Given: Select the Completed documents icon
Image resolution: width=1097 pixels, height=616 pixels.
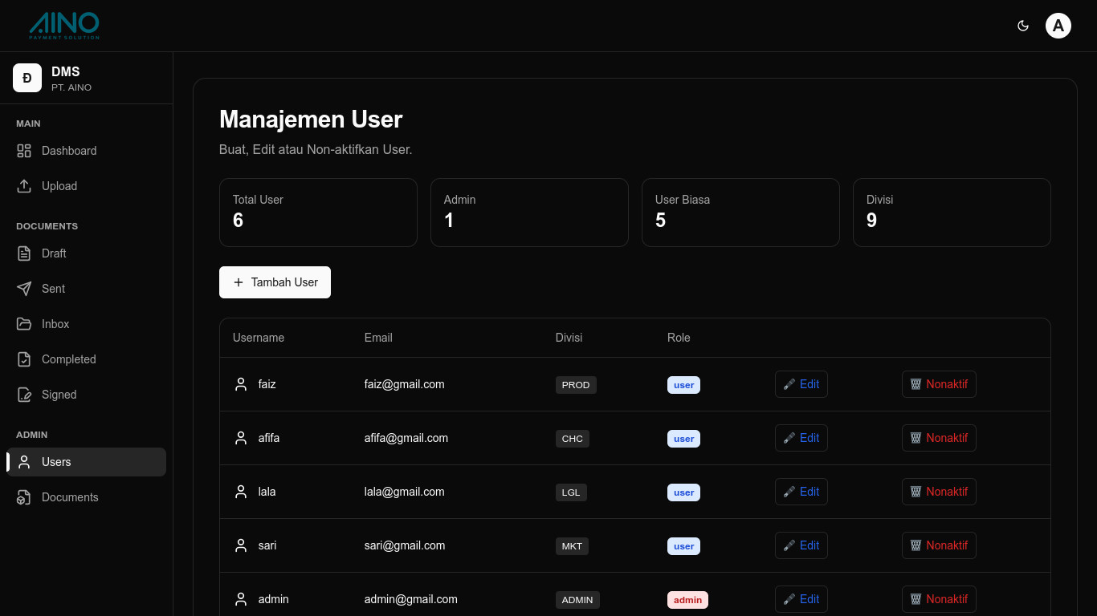Looking at the screenshot, I should 24,359.
